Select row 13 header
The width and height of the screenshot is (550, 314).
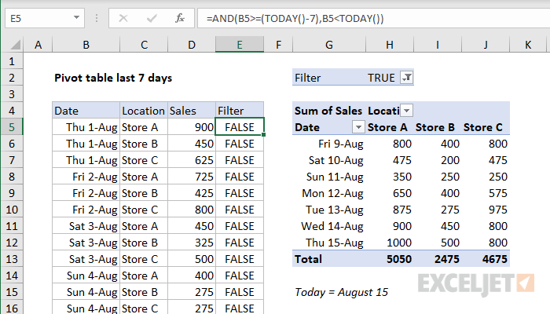tap(13, 259)
